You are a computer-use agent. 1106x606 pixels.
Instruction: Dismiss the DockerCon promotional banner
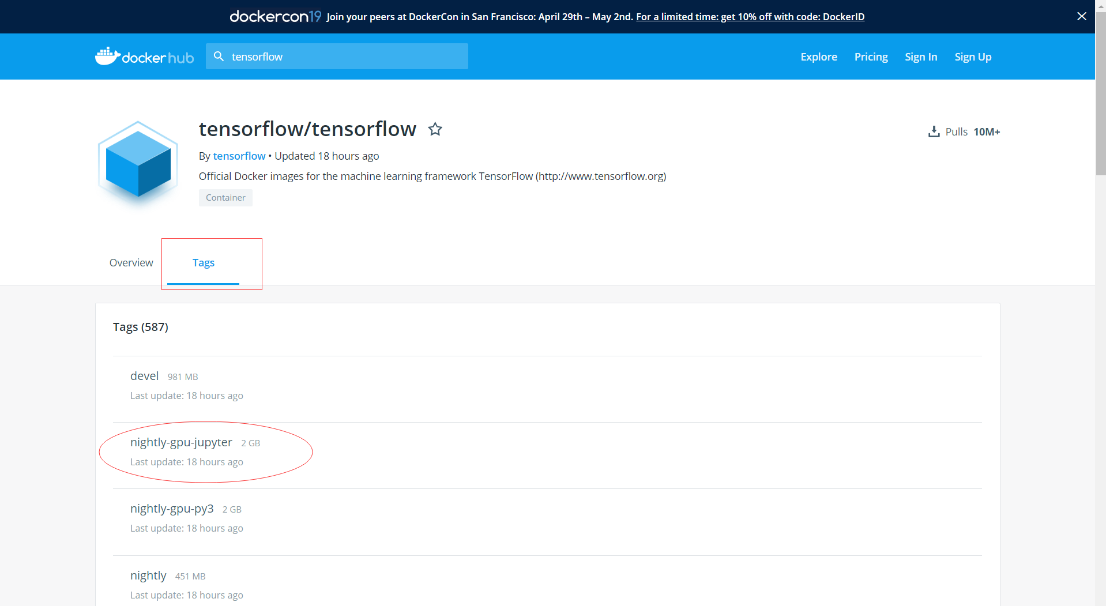pyautogui.click(x=1081, y=16)
